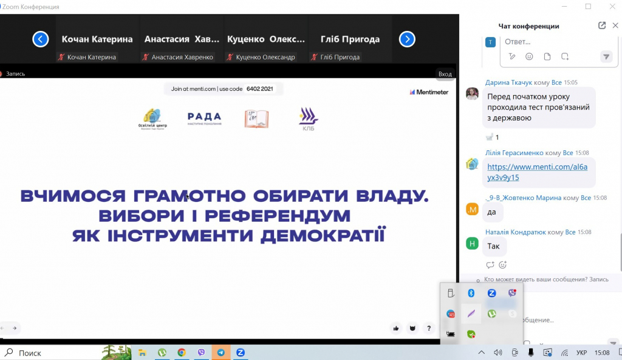
Task: Click Дарина Ткачук's profile avatar
Action: (472, 94)
